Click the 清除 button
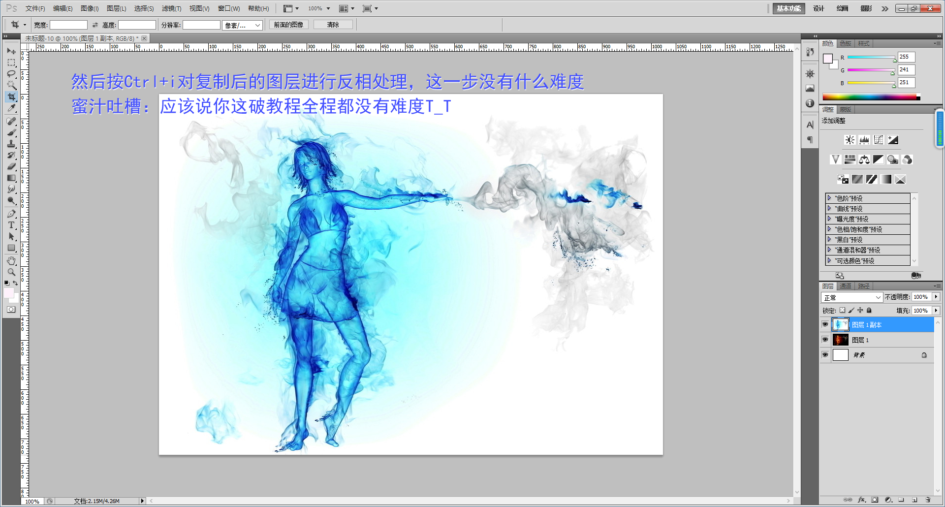945x507 pixels. pyautogui.click(x=333, y=25)
